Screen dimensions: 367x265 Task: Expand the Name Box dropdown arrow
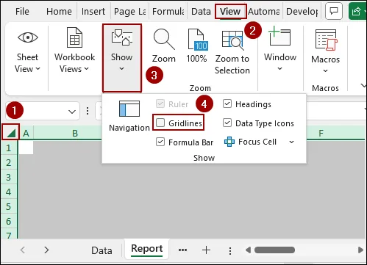72,112
